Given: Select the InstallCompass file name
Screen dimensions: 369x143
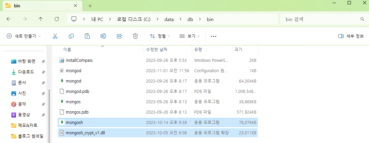Looking at the screenshot, I should pos(79,60).
